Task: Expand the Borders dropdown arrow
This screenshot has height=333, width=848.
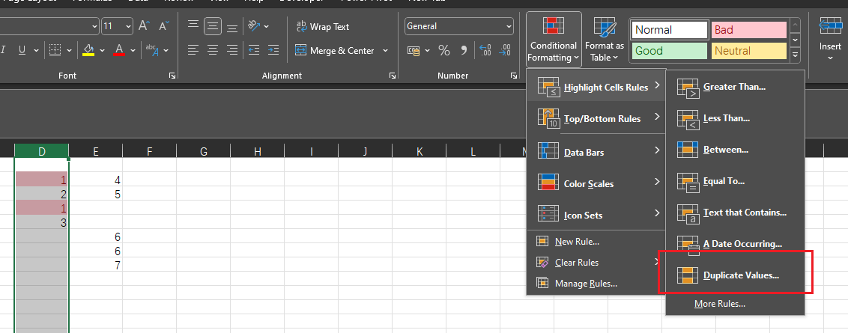Action: 69,50
